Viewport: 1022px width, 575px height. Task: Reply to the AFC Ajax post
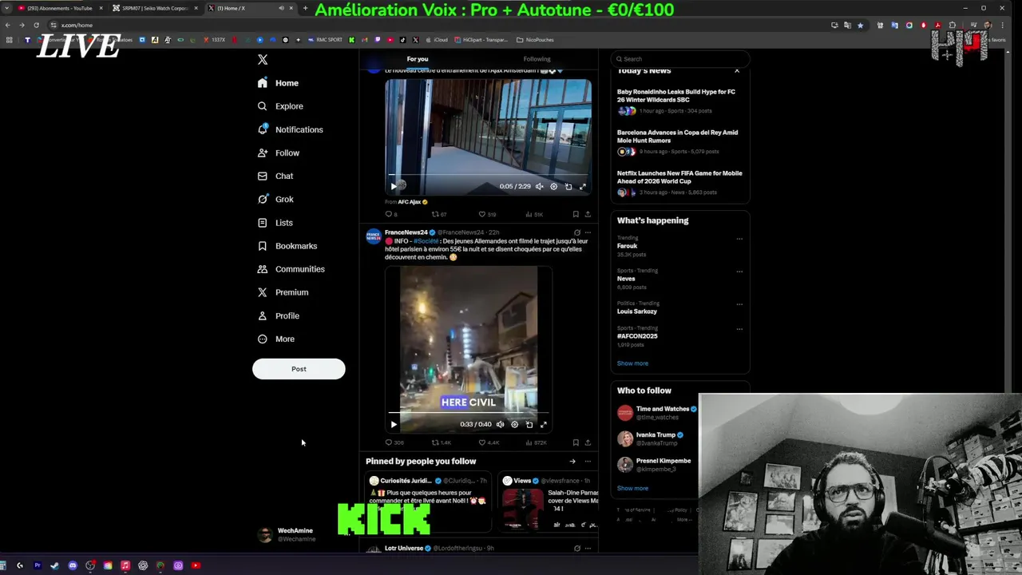390,214
